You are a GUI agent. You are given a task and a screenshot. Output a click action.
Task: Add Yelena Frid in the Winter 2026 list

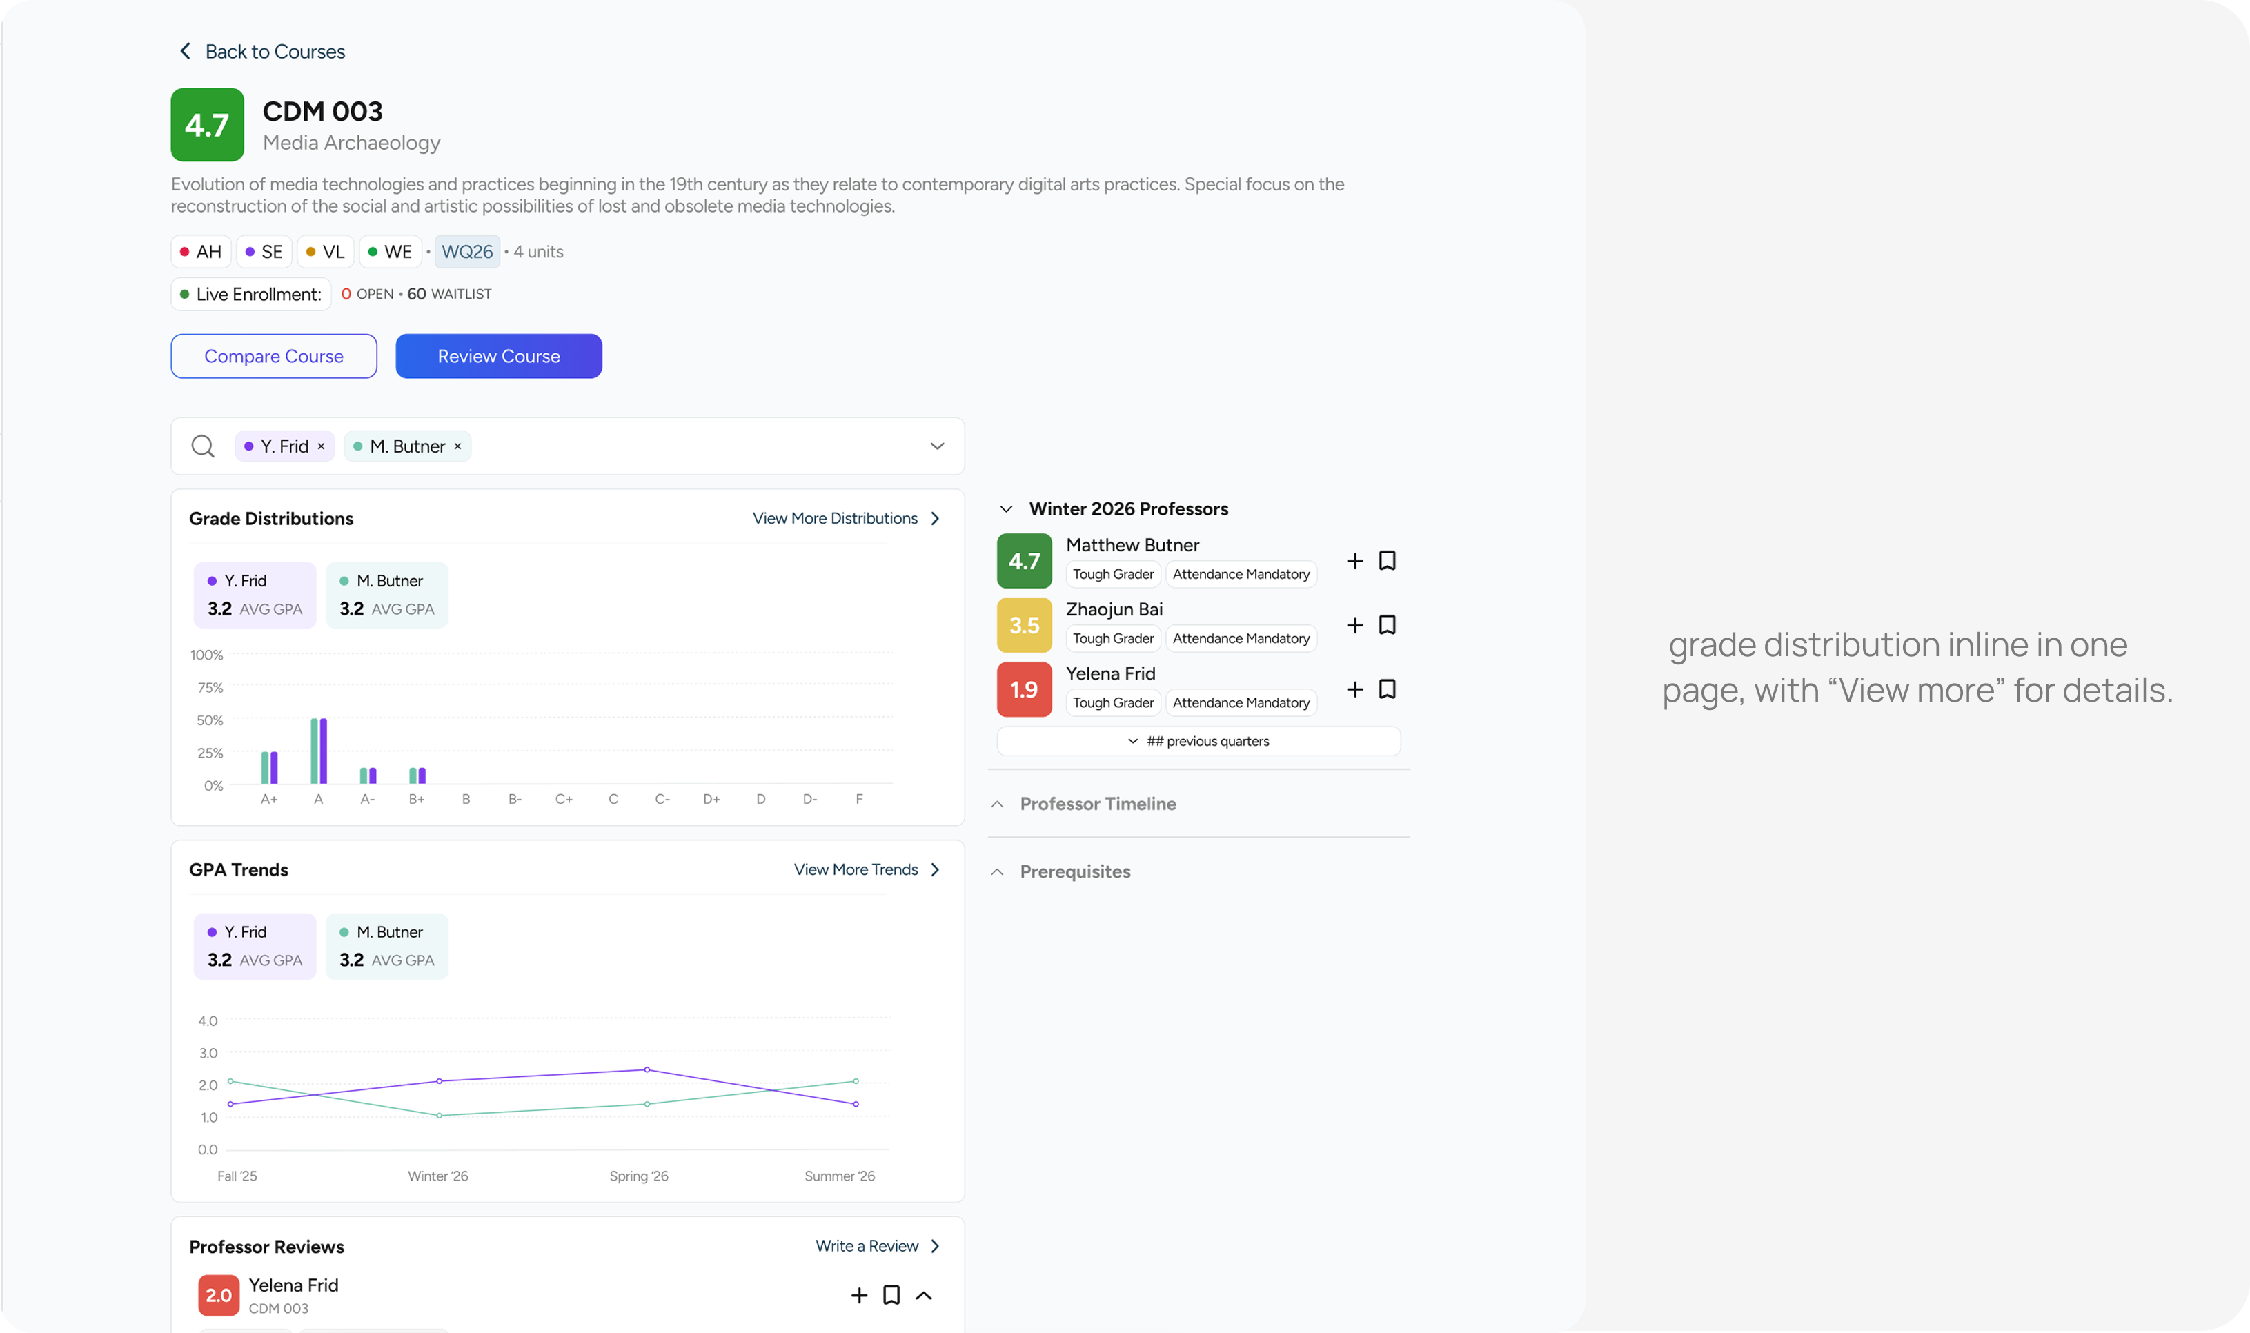1354,690
